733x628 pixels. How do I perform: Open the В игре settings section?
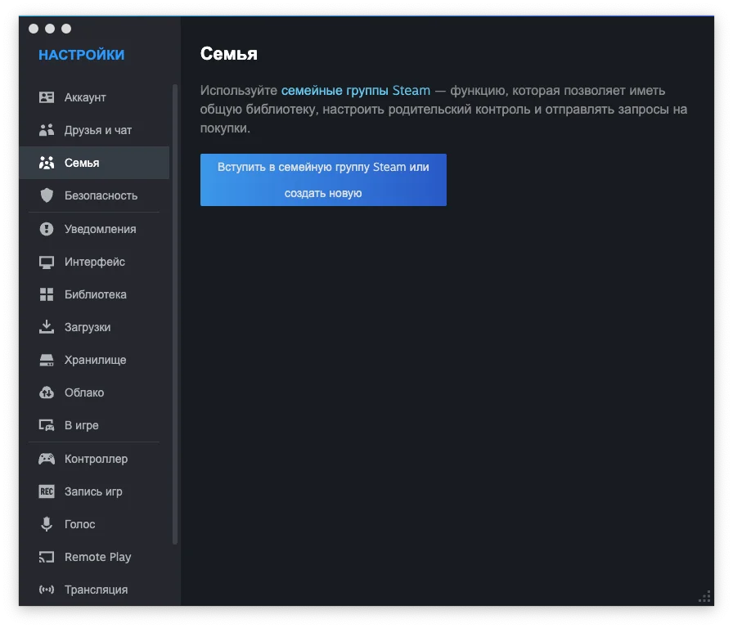coord(82,425)
